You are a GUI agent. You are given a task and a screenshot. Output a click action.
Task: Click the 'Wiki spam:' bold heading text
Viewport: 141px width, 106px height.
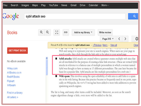(65, 76)
